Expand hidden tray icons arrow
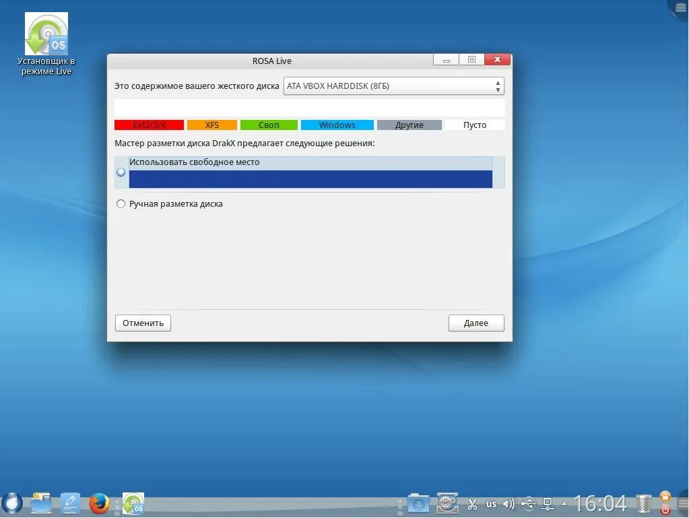689x518 pixels. (564, 504)
